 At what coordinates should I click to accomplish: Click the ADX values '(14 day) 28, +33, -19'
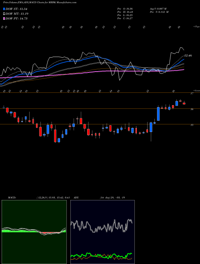point(112,198)
